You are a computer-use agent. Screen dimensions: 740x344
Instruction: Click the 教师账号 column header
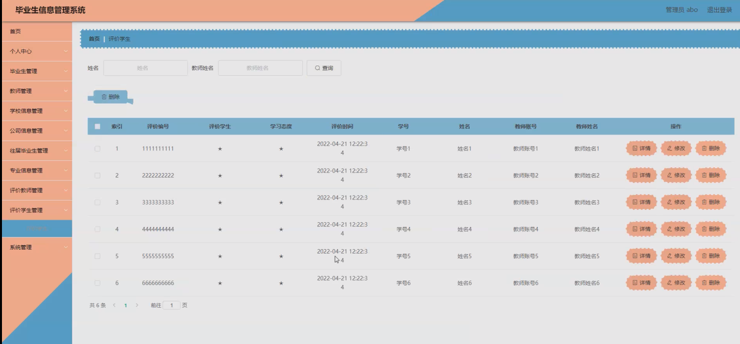coord(526,126)
